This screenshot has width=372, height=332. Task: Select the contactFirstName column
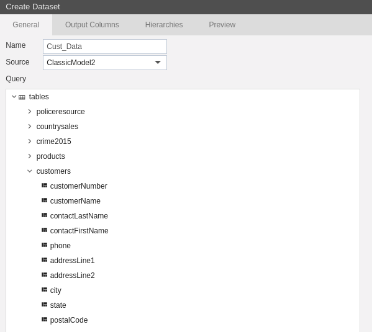(x=79, y=230)
